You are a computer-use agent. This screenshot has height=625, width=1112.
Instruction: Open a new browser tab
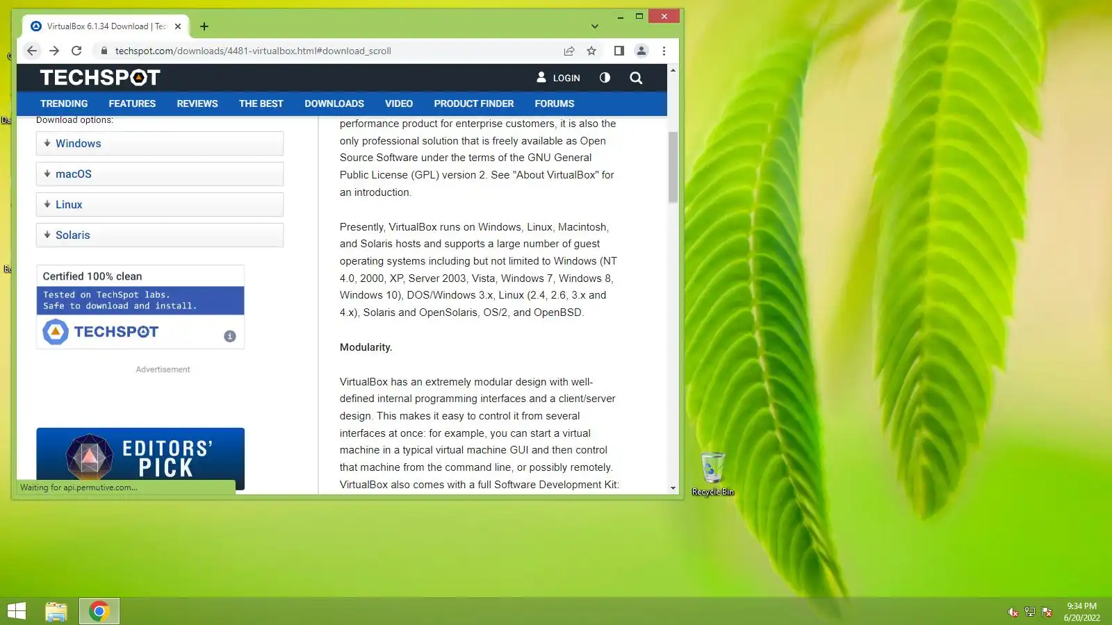pyautogui.click(x=204, y=26)
